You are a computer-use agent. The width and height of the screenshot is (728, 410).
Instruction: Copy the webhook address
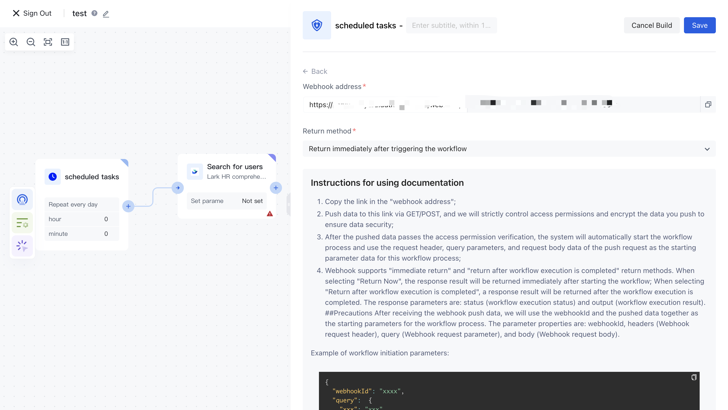[x=709, y=104]
